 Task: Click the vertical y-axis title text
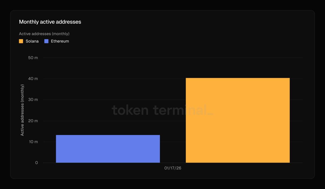pos(22,110)
